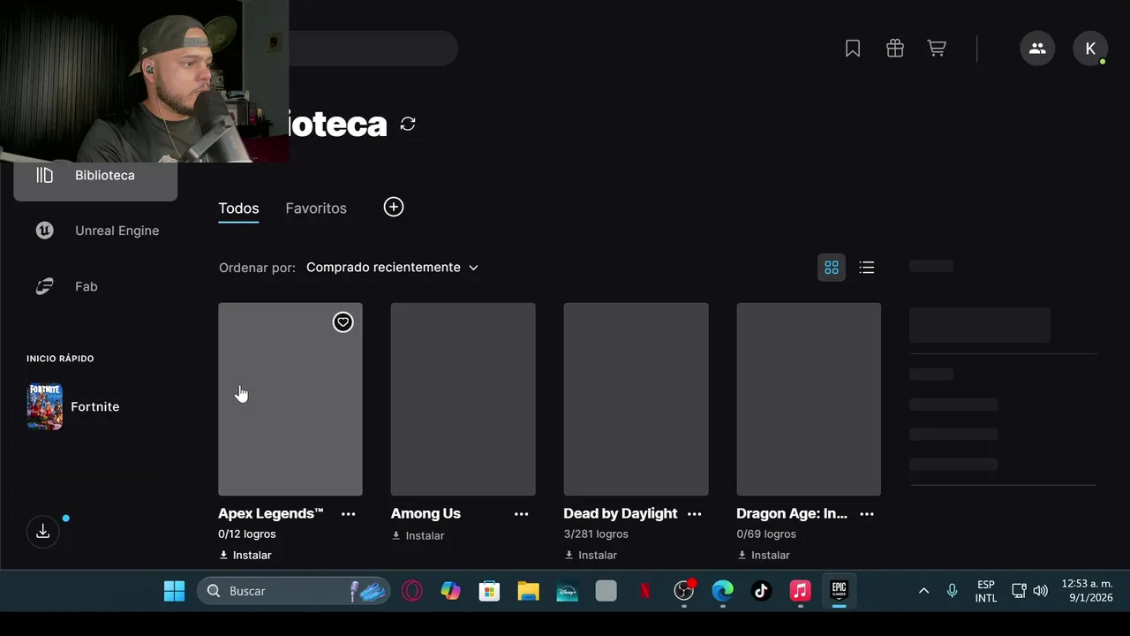Open the friends list icon

(1037, 49)
